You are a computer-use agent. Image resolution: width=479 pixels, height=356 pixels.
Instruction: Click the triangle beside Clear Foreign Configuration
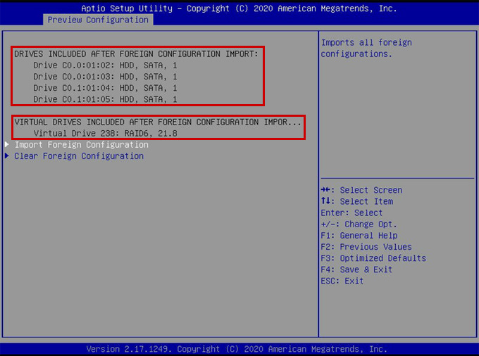[7, 156]
